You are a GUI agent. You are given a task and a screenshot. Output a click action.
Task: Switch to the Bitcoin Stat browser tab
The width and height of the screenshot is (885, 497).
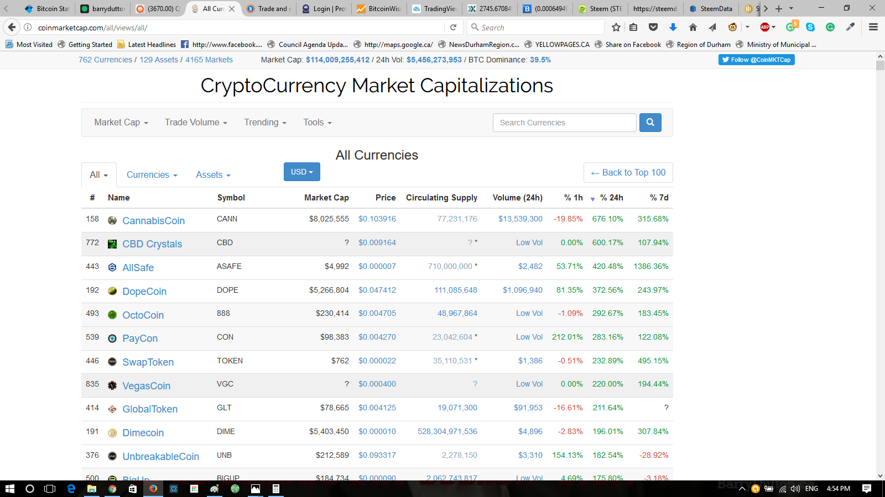(48, 8)
